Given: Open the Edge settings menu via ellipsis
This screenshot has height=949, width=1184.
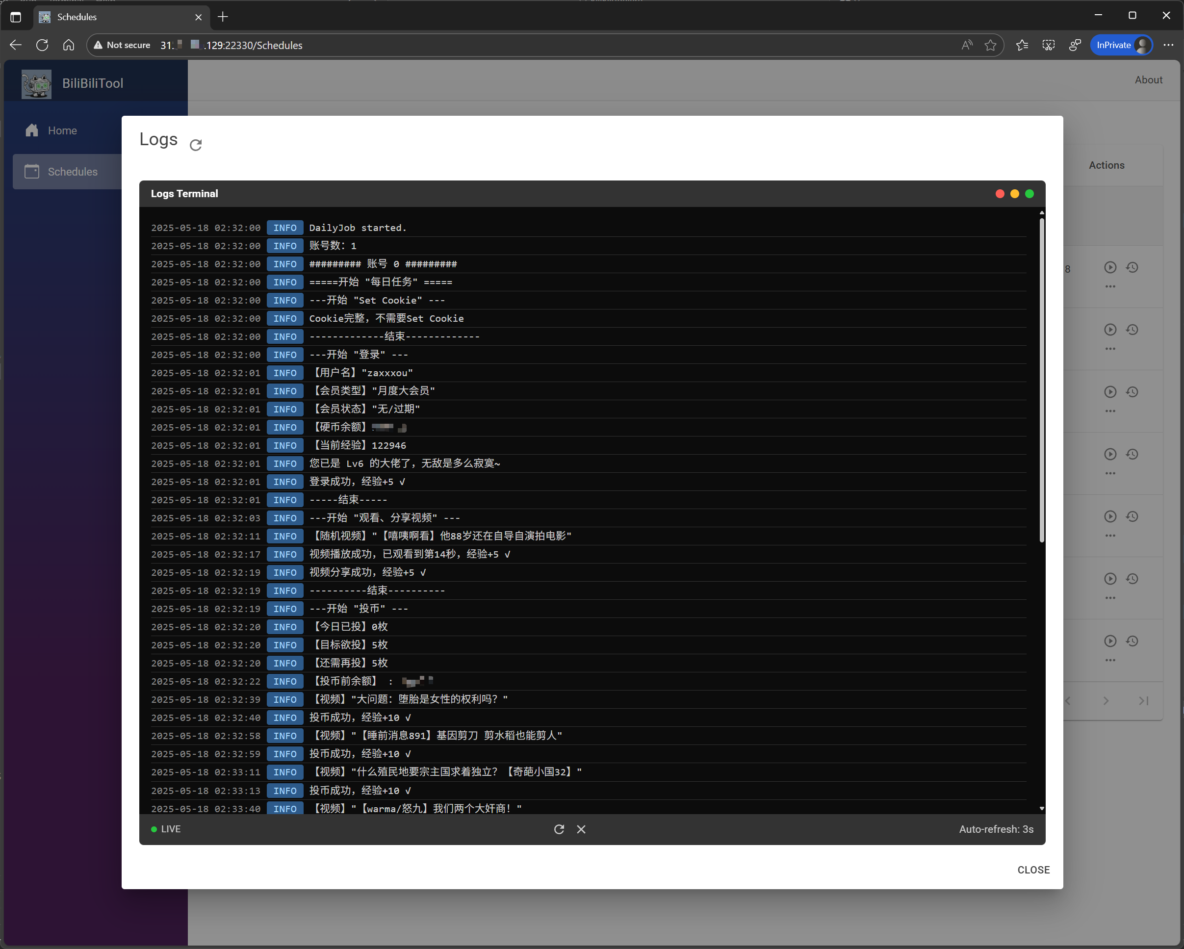Looking at the screenshot, I should point(1169,45).
